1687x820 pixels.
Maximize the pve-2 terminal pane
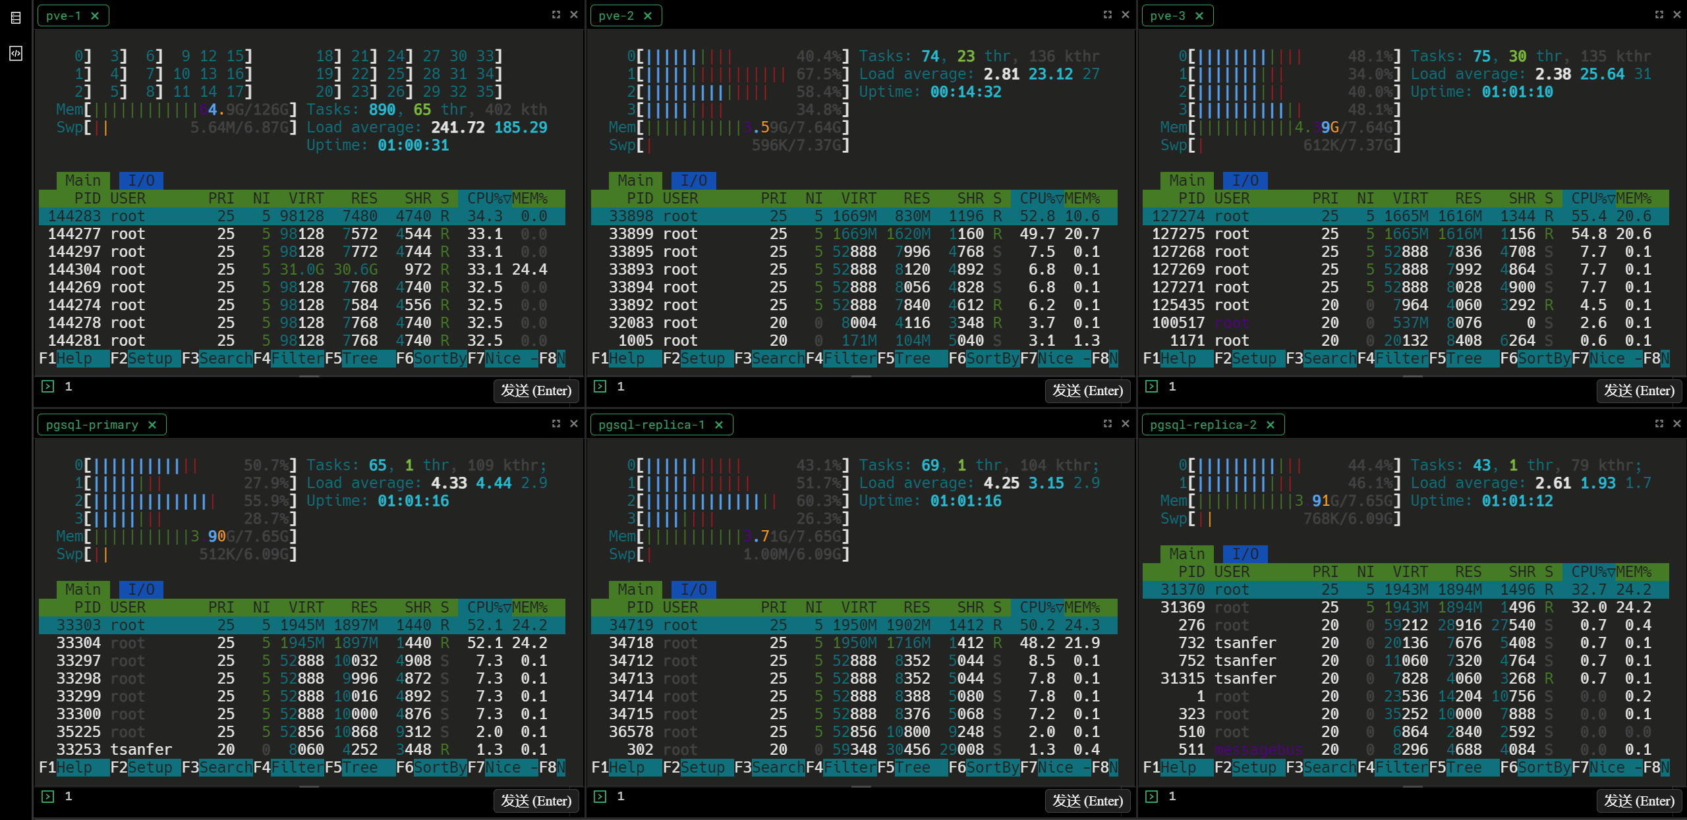tap(1108, 14)
